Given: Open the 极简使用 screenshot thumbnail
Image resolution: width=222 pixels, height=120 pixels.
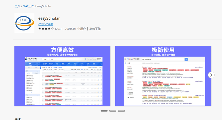Looking at the screenshot, I should [163, 76].
